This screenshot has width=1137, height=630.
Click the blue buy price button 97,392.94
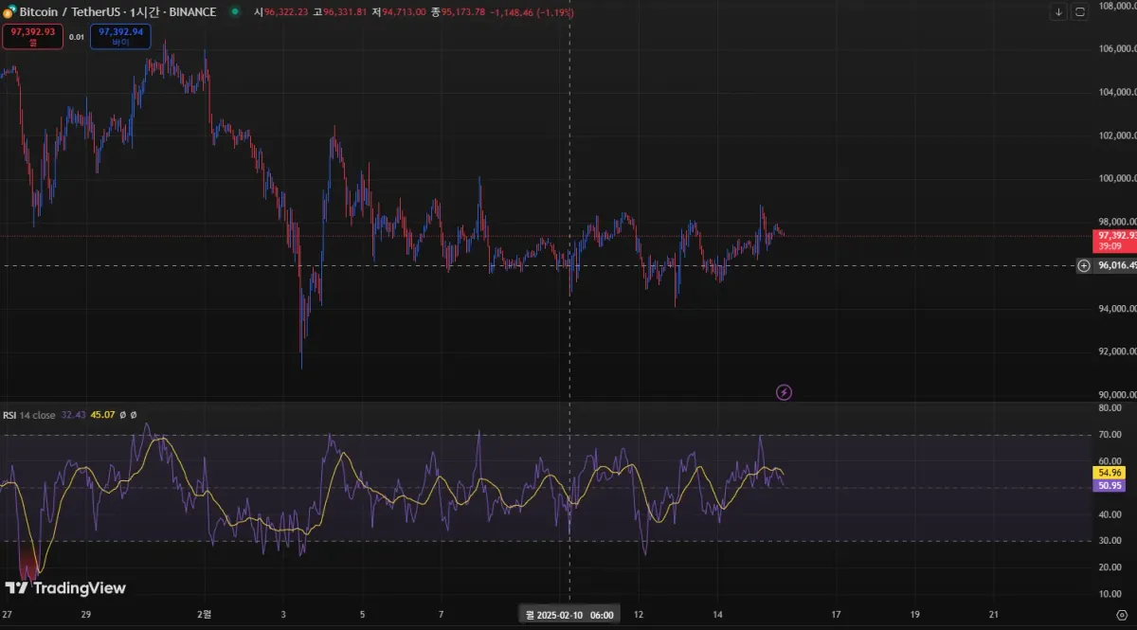(120, 36)
